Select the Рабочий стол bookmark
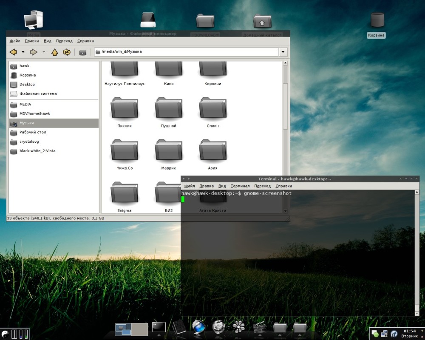Image resolution: width=425 pixels, height=340 pixels. [x=54, y=132]
